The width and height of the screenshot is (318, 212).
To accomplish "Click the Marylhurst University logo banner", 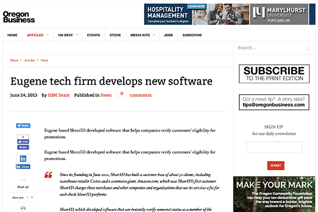I will click(x=279, y=14).
